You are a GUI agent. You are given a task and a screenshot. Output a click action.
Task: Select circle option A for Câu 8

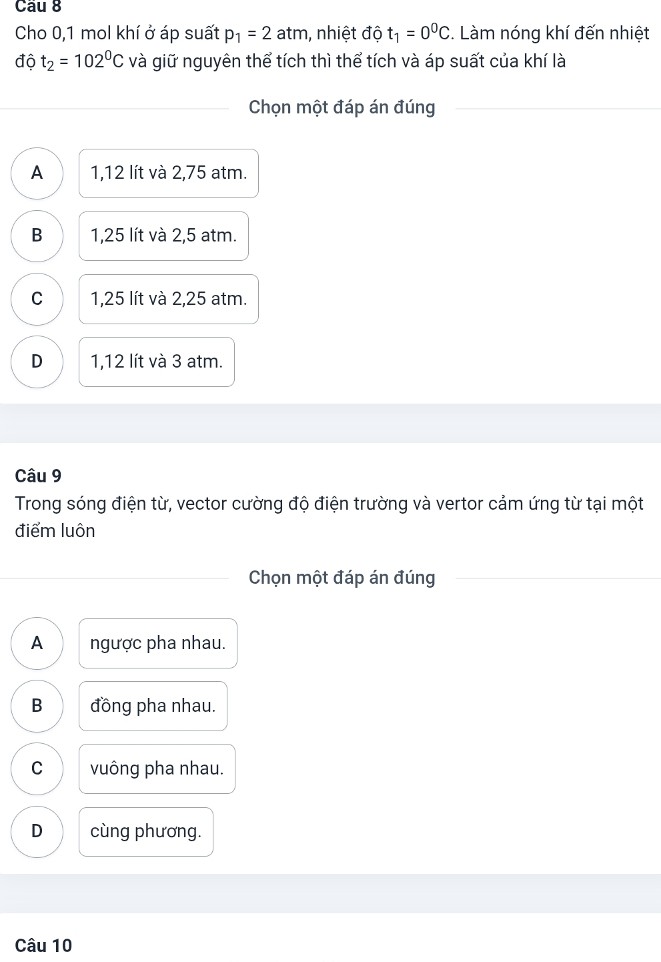37,173
